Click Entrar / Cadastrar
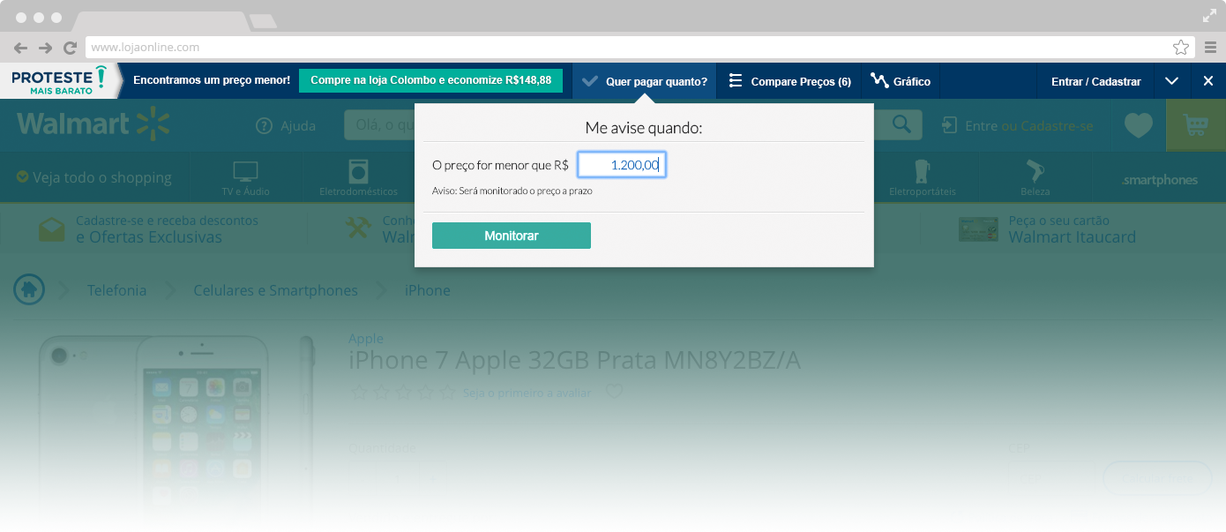The image size is (1226, 532). pos(1095,81)
